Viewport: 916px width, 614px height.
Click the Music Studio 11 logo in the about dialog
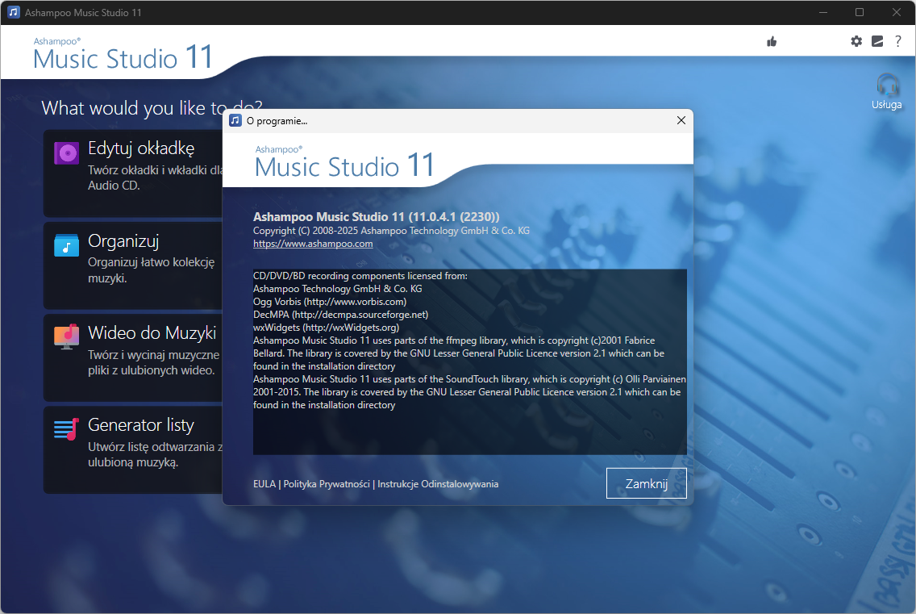344,162
